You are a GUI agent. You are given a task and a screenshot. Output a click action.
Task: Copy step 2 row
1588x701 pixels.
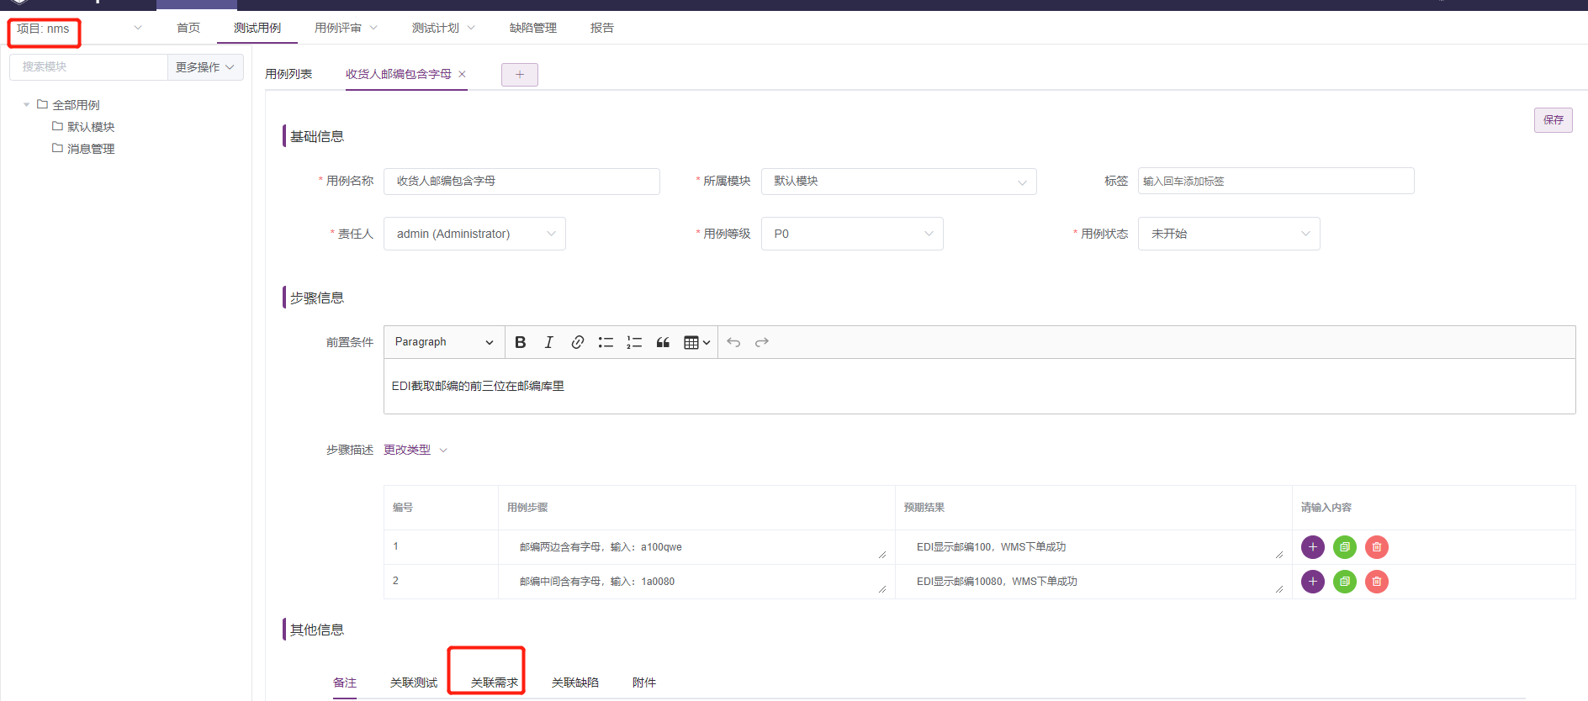tap(1345, 582)
